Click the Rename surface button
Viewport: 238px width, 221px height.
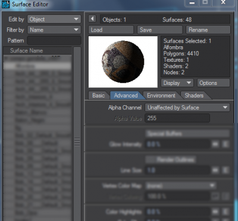click(x=208, y=30)
